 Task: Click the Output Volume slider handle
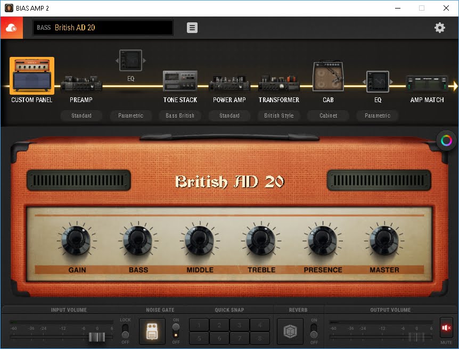[416, 337]
